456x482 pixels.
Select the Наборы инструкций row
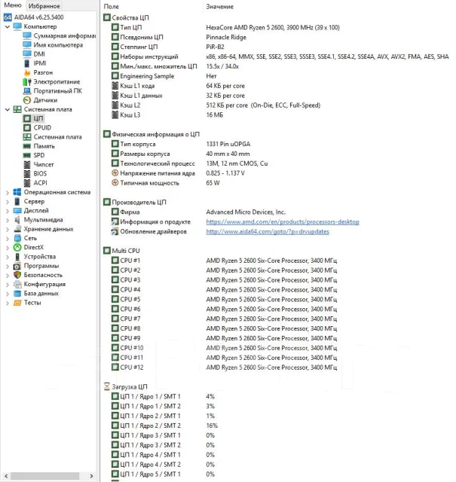click(x=280, y=56)
